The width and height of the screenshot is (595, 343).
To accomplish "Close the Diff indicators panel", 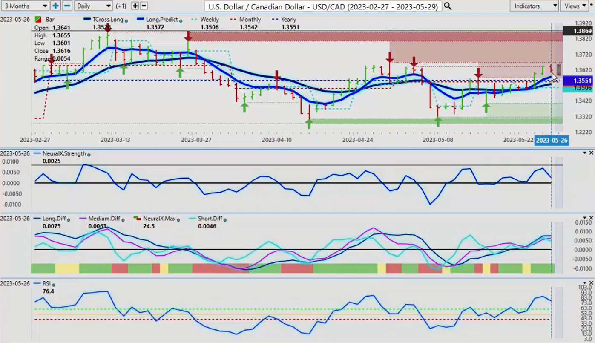I will point(591,218).
